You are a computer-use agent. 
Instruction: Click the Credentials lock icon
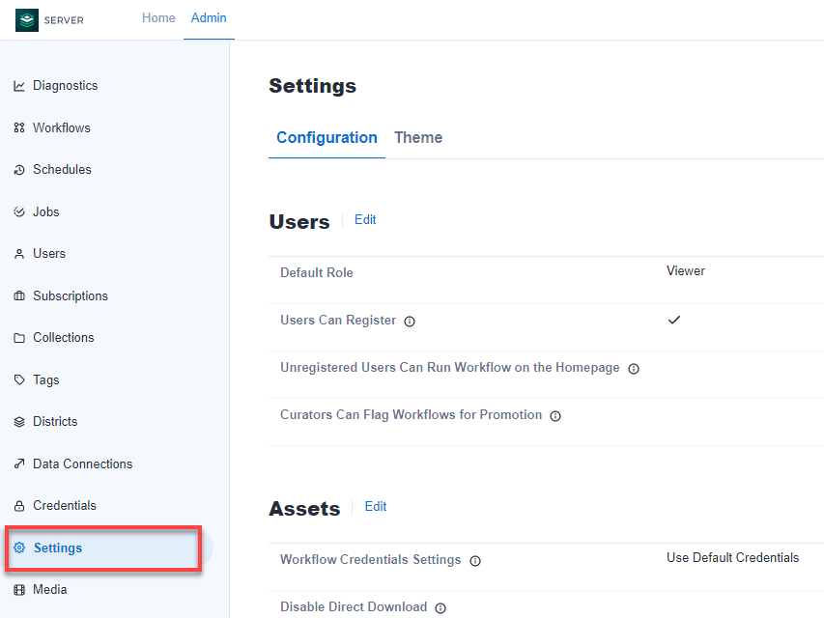(19, 506)
